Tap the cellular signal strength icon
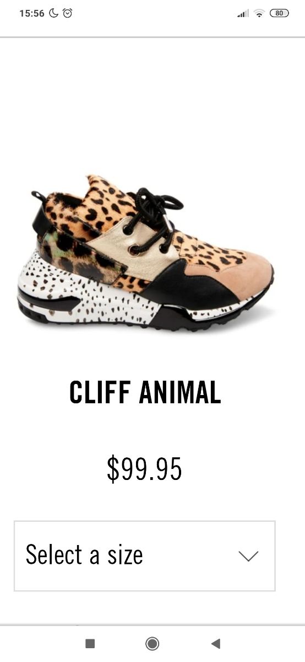Image resolution: width=305 pixels, height=662 pixels. 243,13
